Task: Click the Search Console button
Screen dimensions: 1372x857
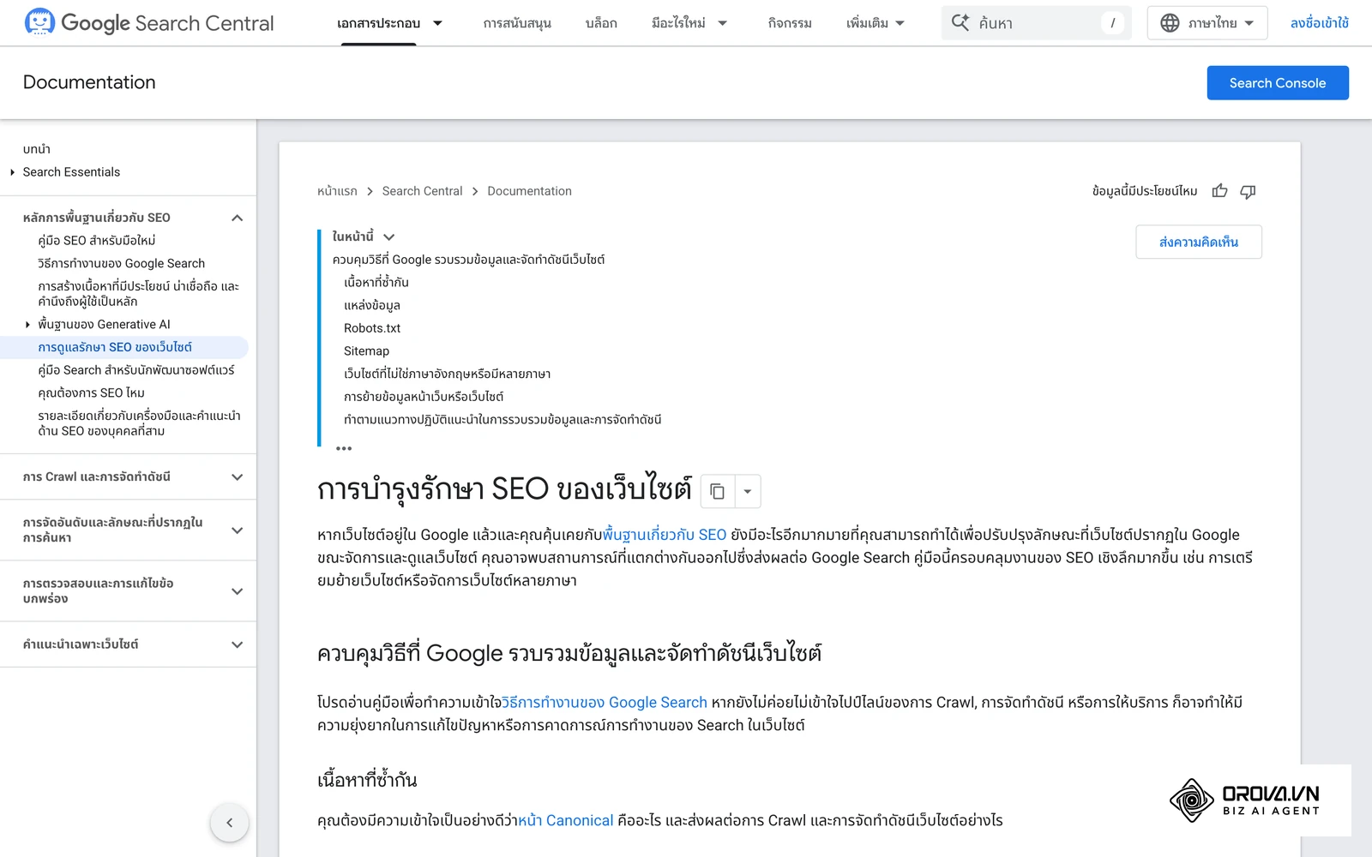Action: click(1278, 83)
